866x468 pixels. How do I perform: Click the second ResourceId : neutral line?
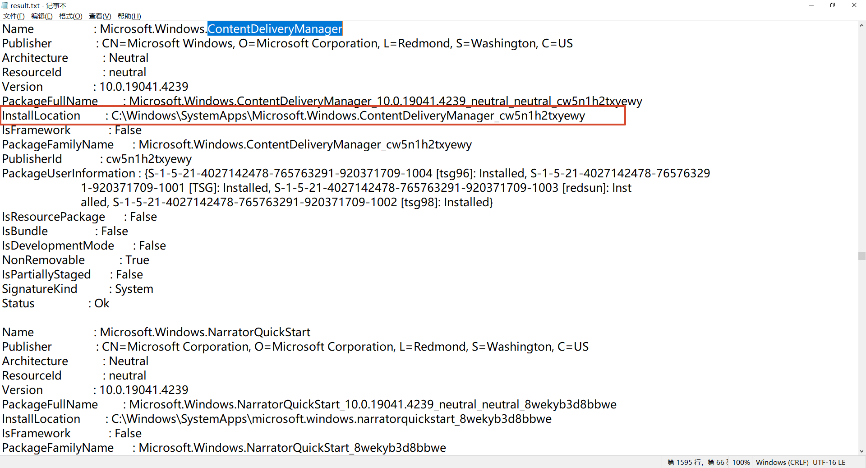pos(74,375)
